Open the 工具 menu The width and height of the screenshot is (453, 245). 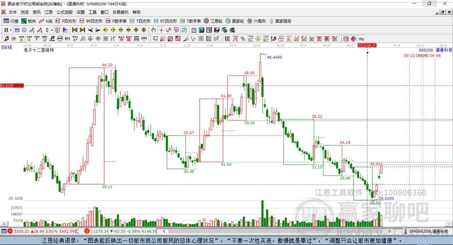coord(92,12)
